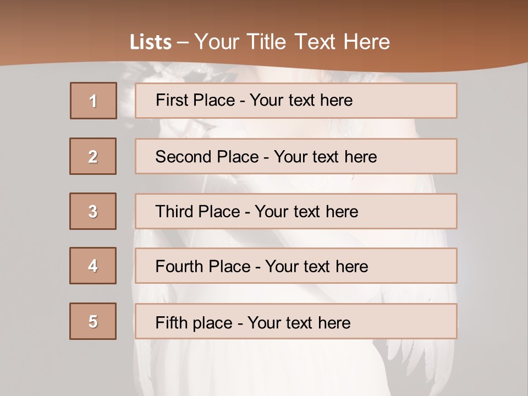Click the words 'Your text here' in Second Place bar
The width and height of the screenshot is (528, 396).
point(325,157)
